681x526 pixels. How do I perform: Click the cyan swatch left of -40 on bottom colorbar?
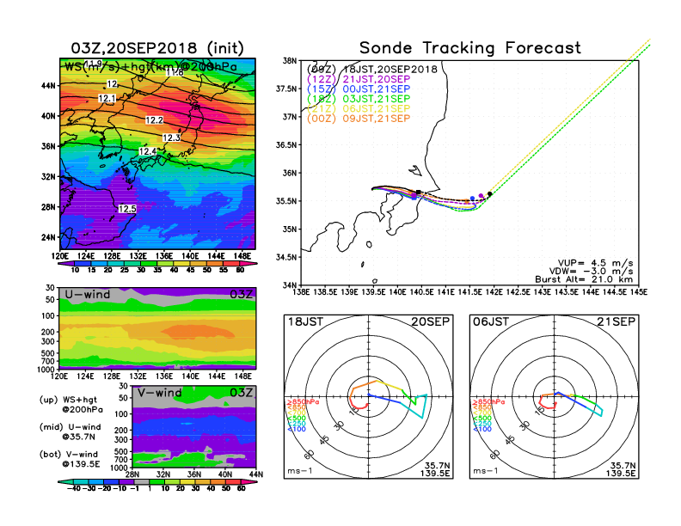point(65,481)
